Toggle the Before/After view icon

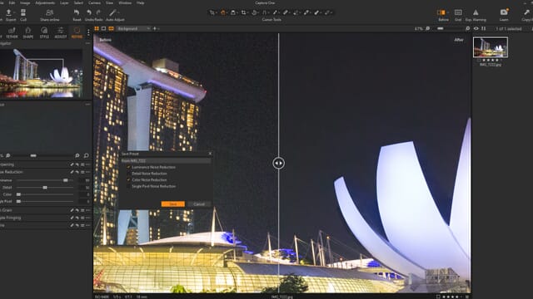coord(441,12)
